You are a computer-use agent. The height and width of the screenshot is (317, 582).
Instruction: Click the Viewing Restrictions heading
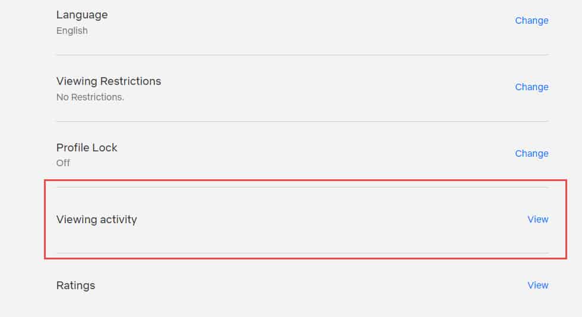(x=109, y=81)
